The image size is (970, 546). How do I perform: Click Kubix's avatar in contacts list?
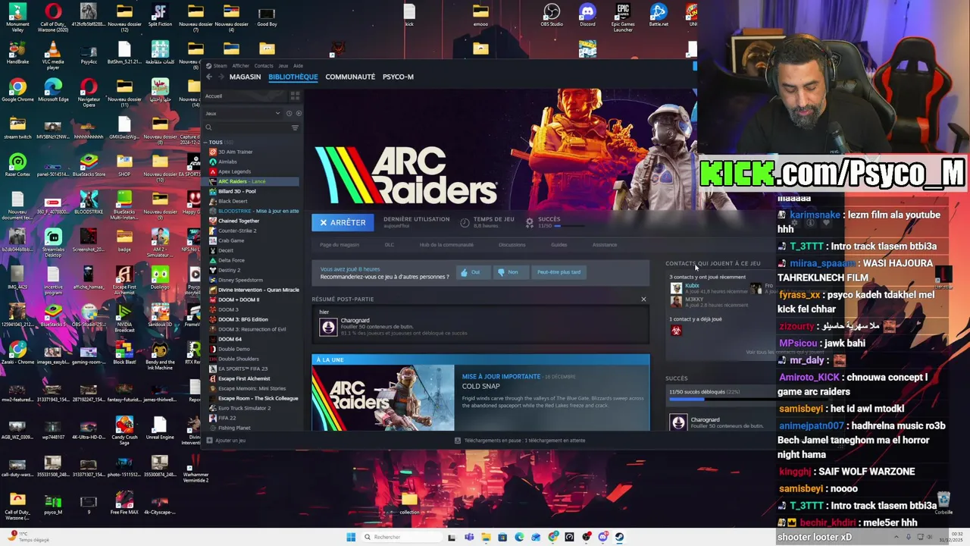click(676, 288)
